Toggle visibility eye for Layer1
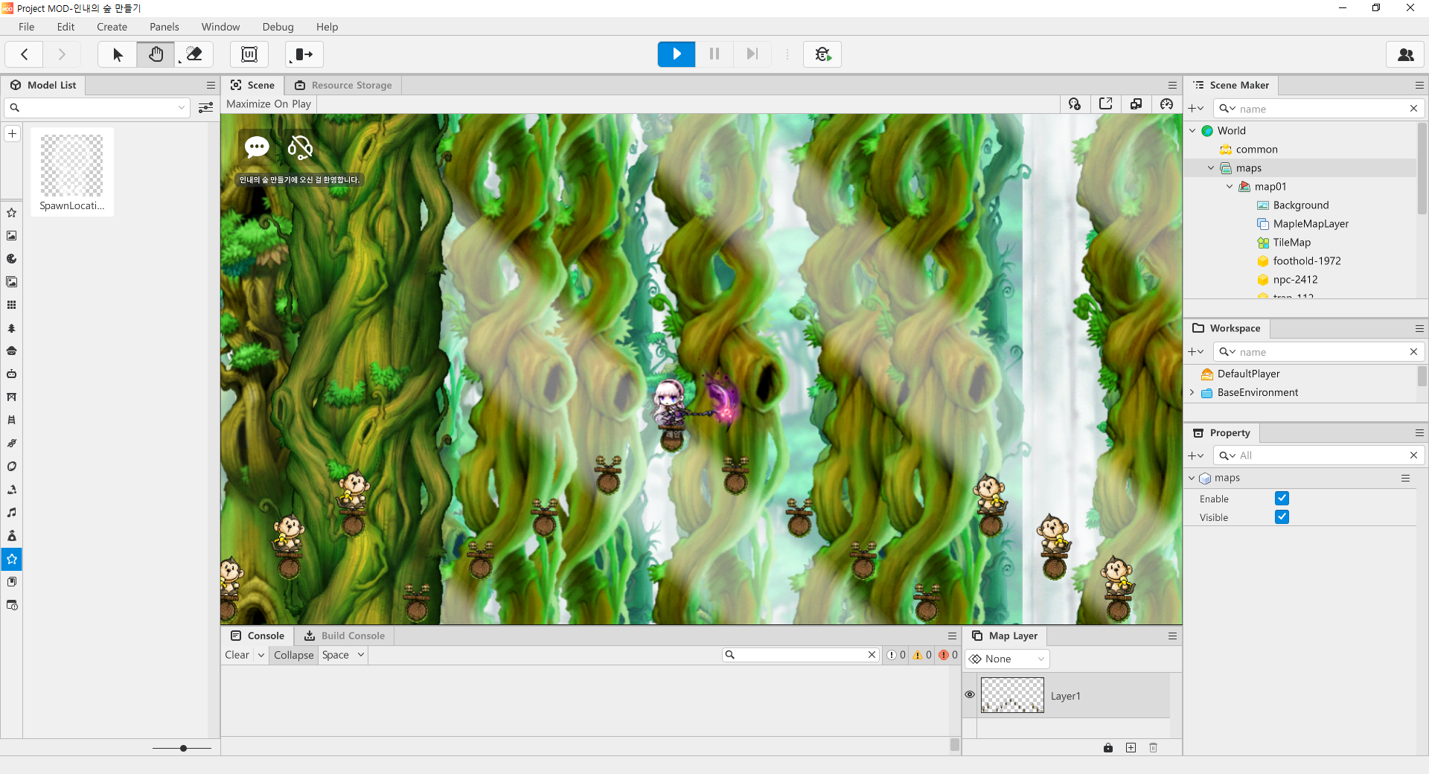1429x774 pixels. tap(970, 694)
